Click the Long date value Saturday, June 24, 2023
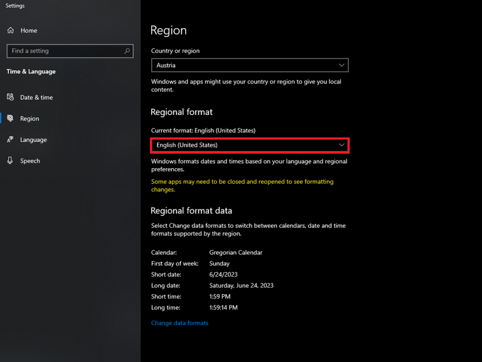The height and width of the screenshot is (362, 482). coord(241,285)
